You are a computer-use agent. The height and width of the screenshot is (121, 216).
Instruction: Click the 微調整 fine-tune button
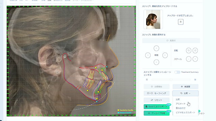tap(185, 87)
